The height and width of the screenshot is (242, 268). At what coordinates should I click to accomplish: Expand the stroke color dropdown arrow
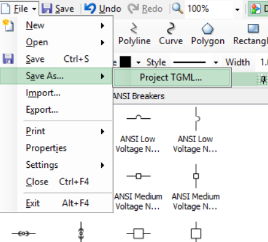pyautogui.click(x=139, y=62)
